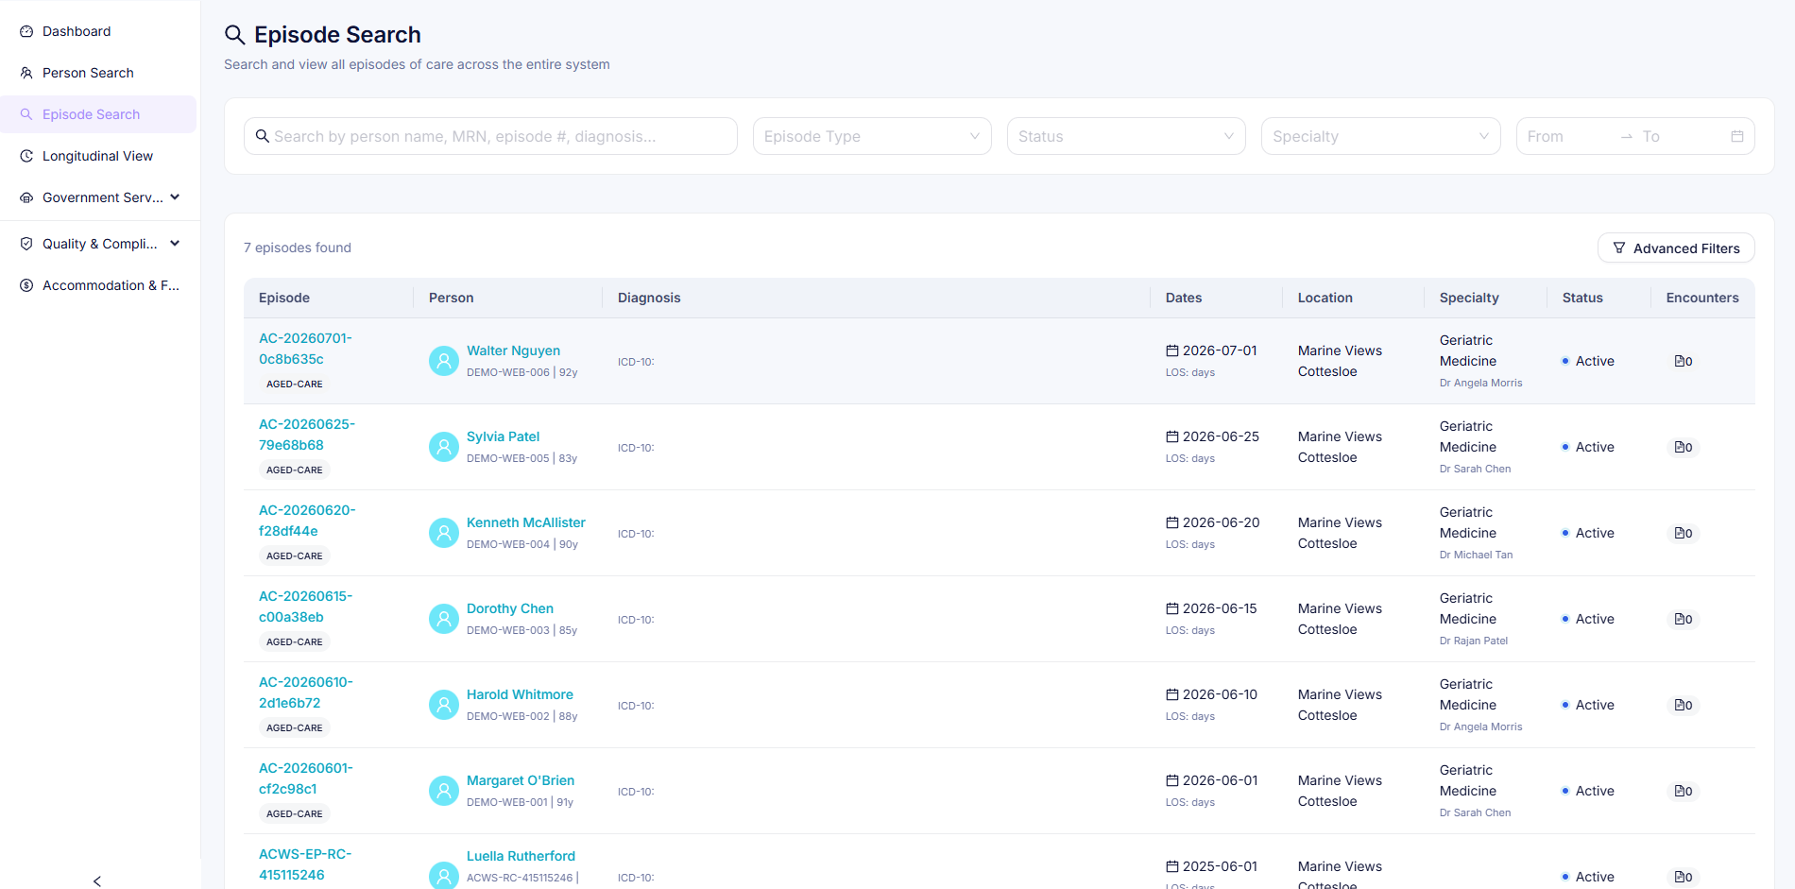Click encounters count in Sylvia Patel row
1795x889 pixels.
click(x=1684, y=447)
